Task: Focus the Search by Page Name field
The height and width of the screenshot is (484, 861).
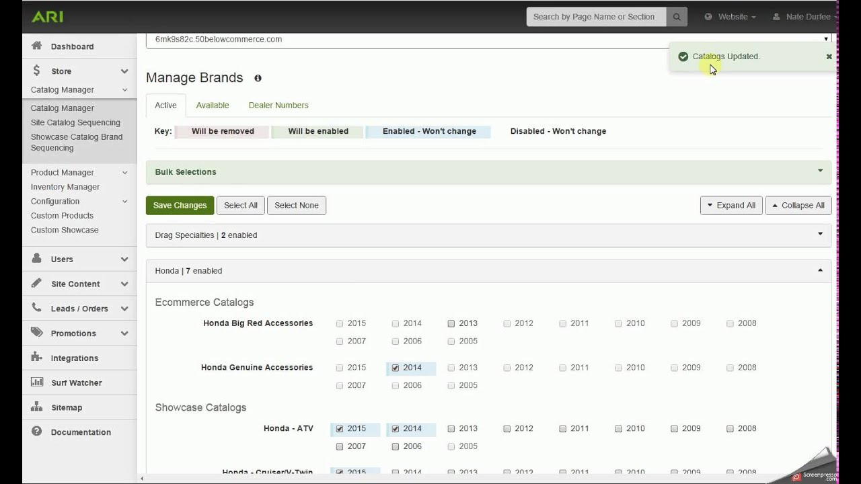Action: pos(597,17)
